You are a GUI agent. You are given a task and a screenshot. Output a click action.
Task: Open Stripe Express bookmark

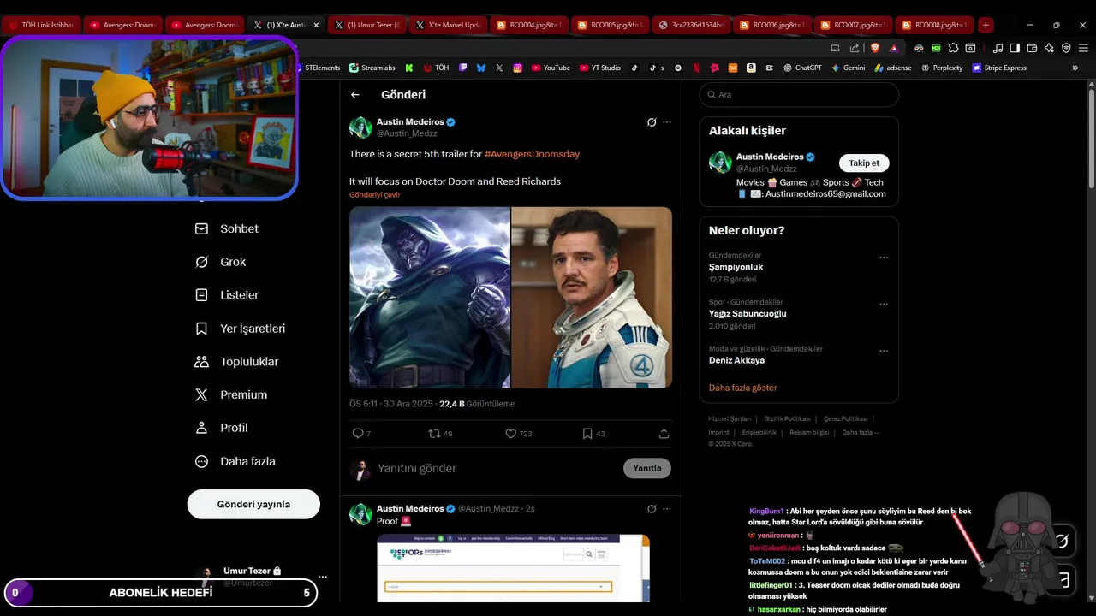pos(999,68)
